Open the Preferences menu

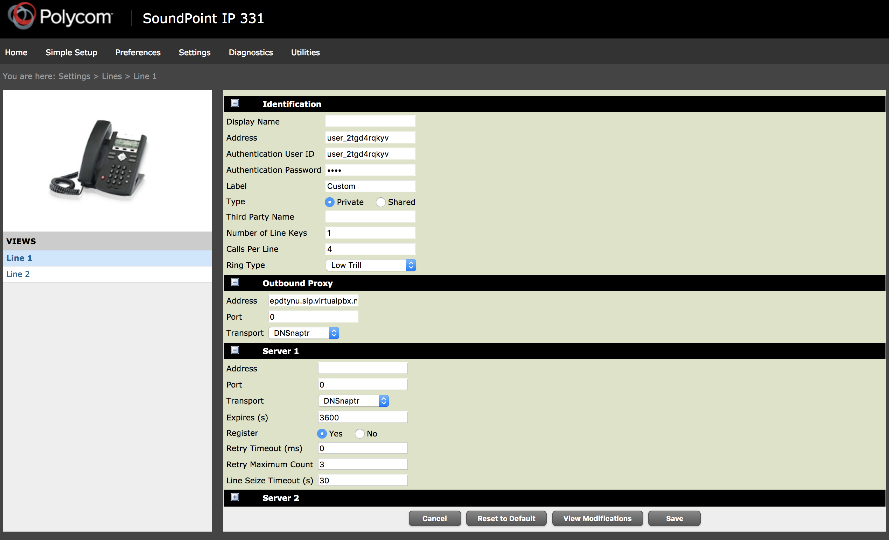[x=138, y=52]
